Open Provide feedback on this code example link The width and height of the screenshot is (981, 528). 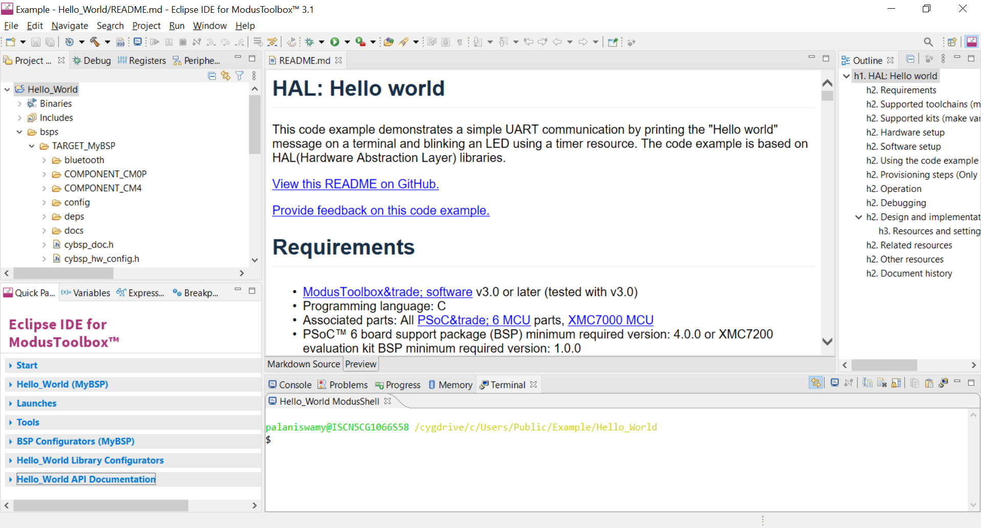click(x=381, y=210)
